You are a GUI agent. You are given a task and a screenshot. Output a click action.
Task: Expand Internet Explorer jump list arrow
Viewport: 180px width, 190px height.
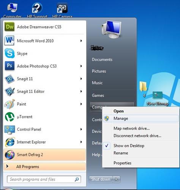click(x=81, y=142)
